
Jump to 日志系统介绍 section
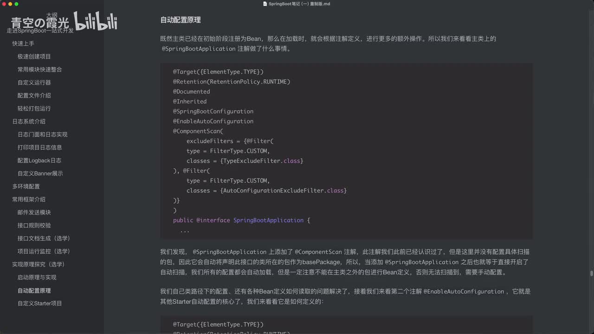point(29,122)
